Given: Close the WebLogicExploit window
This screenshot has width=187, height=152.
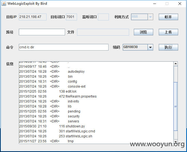Looking at the screenshot, I should click(x=180, y=4).
